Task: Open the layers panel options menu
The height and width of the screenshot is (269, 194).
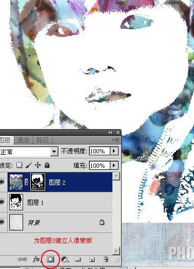Action: [x=116, y=140]
